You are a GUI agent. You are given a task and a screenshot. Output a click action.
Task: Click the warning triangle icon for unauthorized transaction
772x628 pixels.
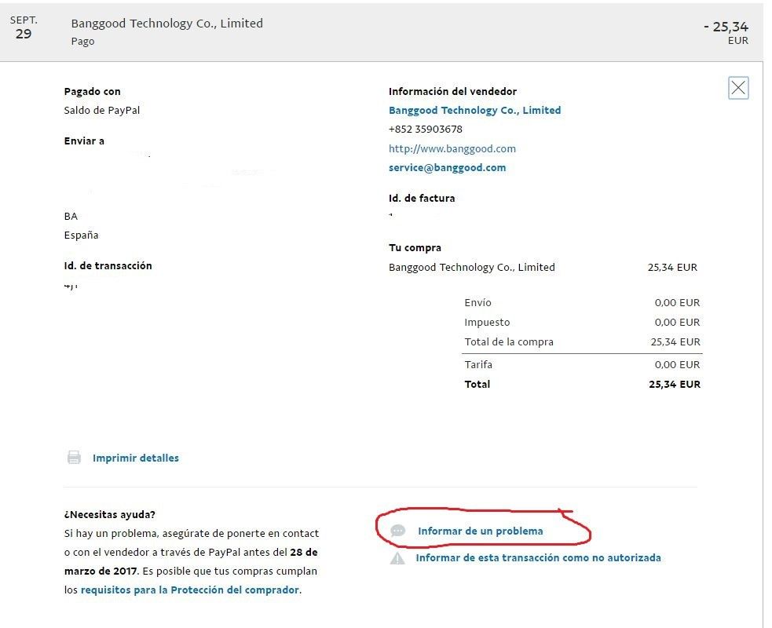397,558
